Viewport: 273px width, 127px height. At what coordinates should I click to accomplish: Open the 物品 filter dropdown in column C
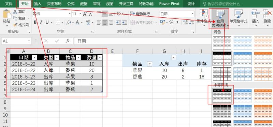tap(79, 57)
